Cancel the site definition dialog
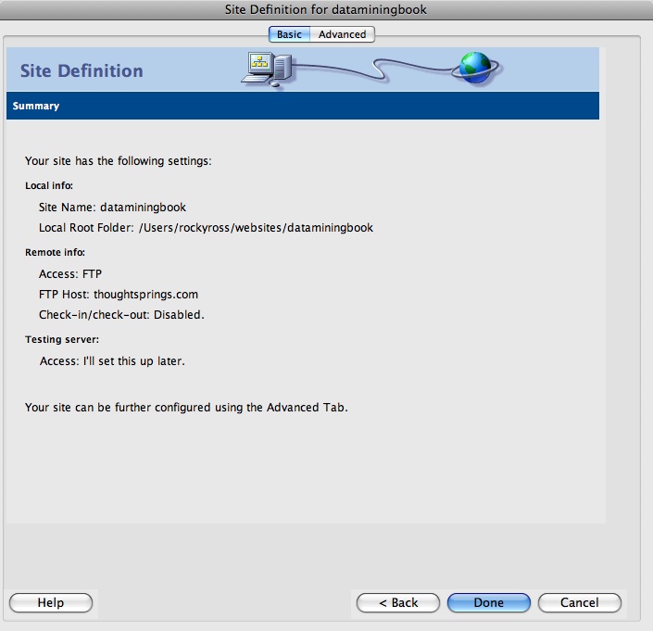This screenshot has width=653, height=631. coord(579,602)
